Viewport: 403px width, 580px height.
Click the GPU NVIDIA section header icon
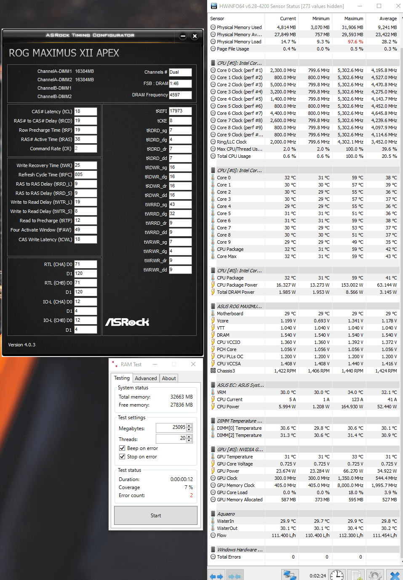[x=213, y=450]
